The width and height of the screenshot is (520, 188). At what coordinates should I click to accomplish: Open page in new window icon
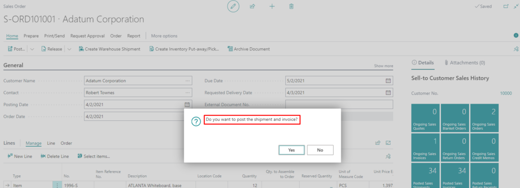(506, 6)
